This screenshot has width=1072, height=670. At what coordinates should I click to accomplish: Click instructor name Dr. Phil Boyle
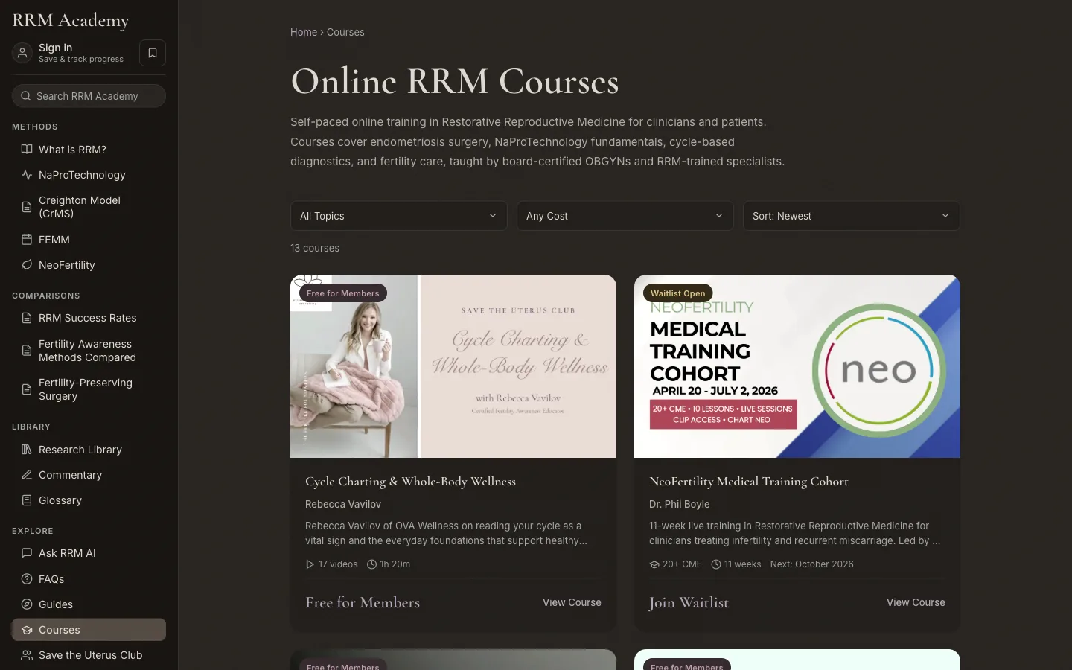[x=680, y=504]
